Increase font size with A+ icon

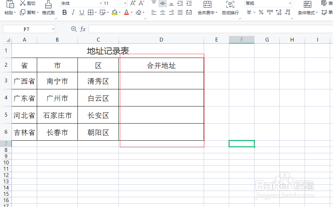coord(133,3)
